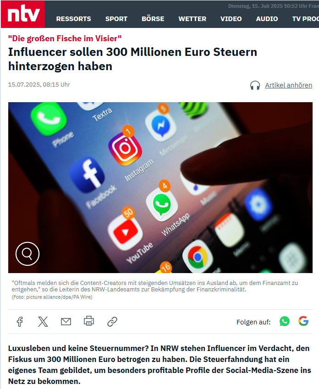
Task: Share article on X
Action: coord(43,322)
